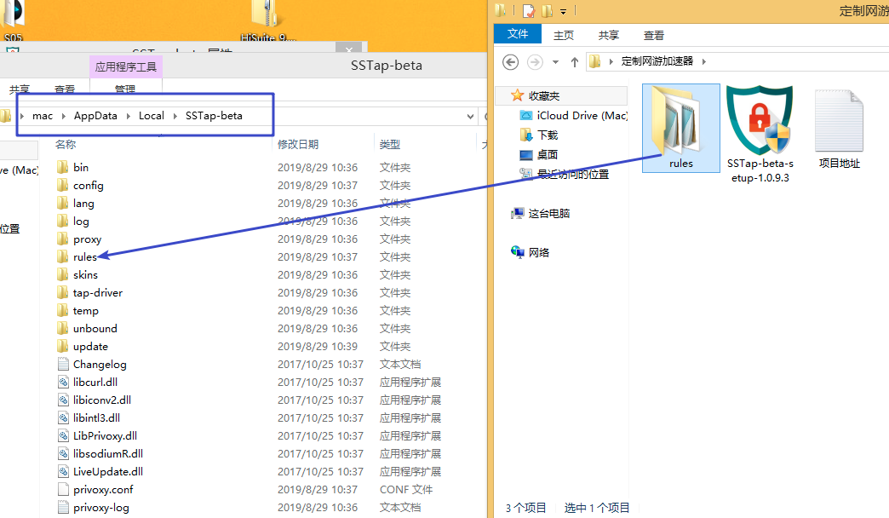The height and width of the screenshot is (518, 889).
Task: Sort files by 修改日期 column header
Action: coord(298,144)
